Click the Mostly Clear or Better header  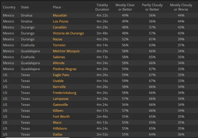coord(125,7)
